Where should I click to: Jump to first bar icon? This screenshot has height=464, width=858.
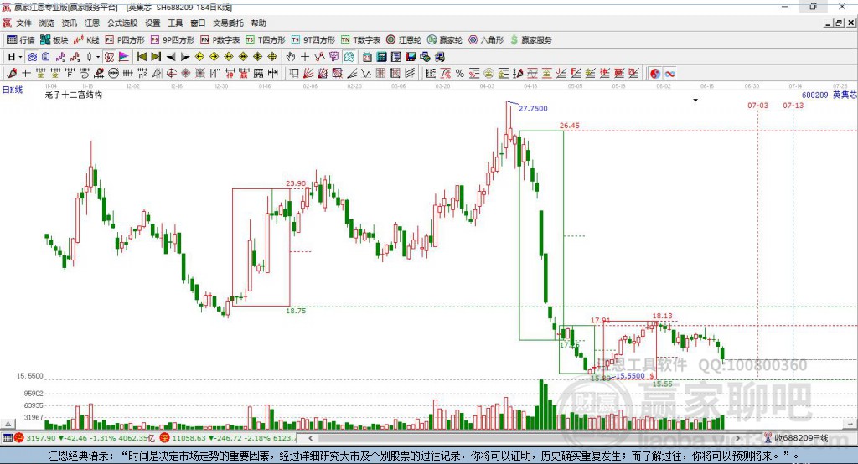141,56
